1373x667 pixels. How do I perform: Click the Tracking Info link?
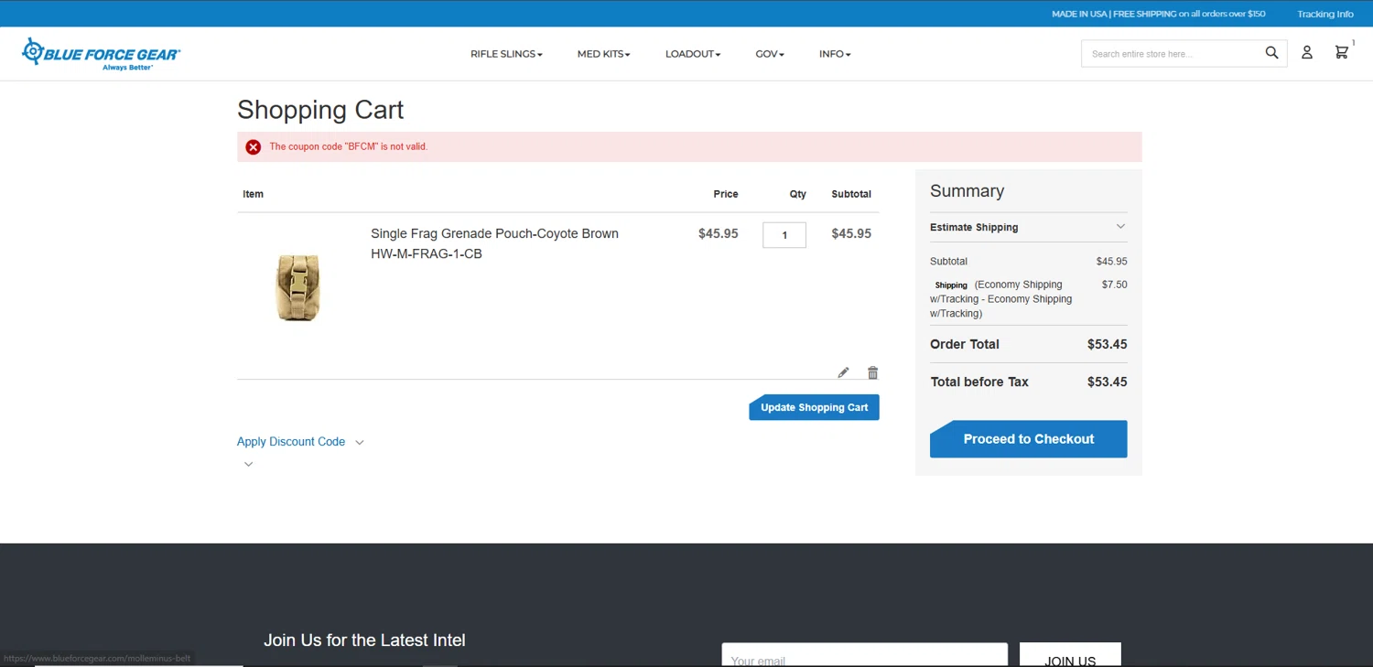coord(1324,14)
